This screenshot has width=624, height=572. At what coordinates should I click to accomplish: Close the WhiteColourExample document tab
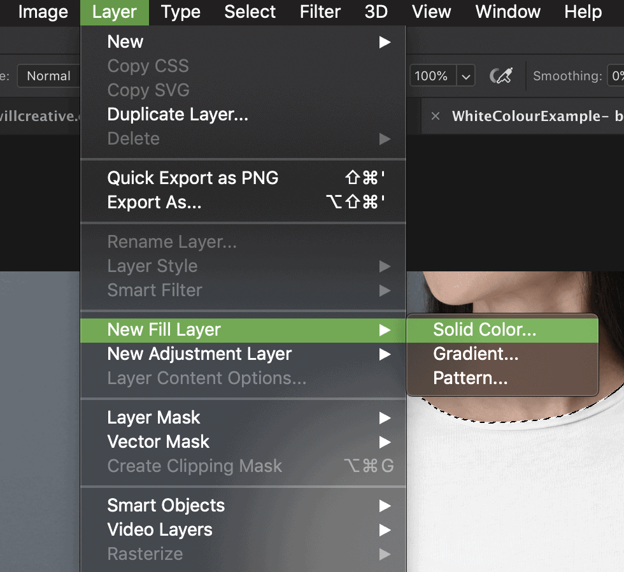436,116
